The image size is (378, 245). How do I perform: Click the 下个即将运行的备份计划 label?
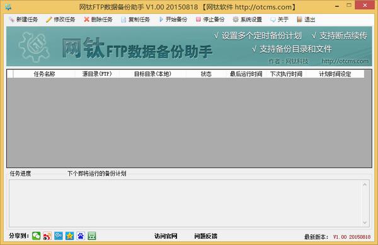click(96, 173)
